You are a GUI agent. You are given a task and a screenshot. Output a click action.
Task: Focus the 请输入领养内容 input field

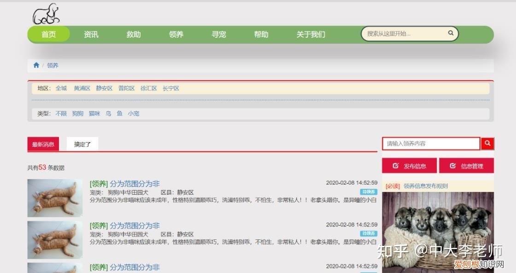(x=431, y=144)
